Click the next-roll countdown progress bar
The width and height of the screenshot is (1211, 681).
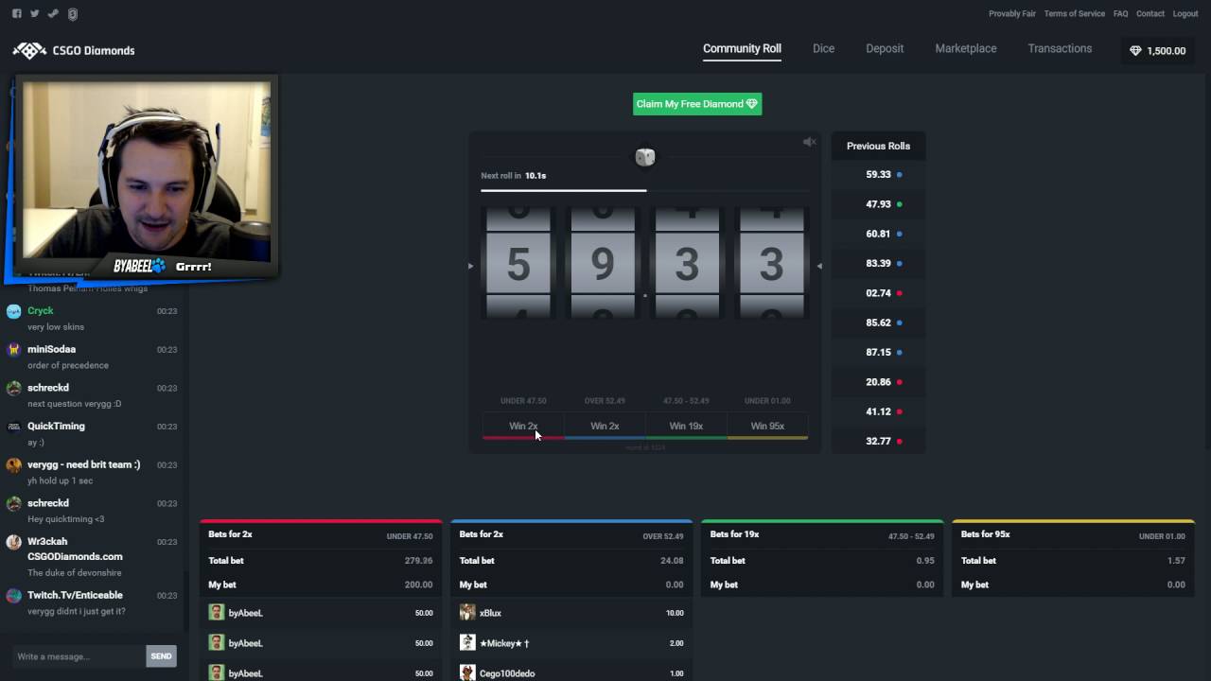pyautogui.click(x=645, y=191)
